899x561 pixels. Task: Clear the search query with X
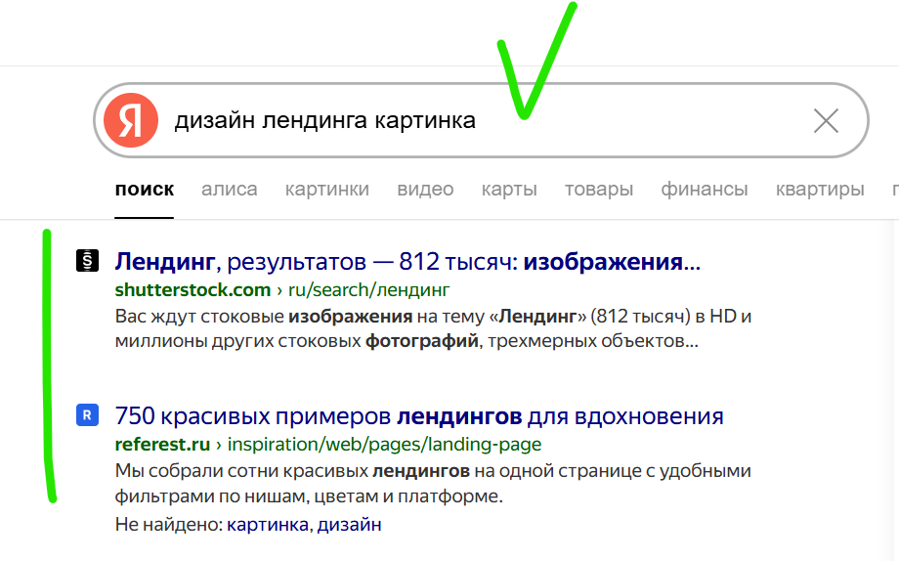[826, 121]
